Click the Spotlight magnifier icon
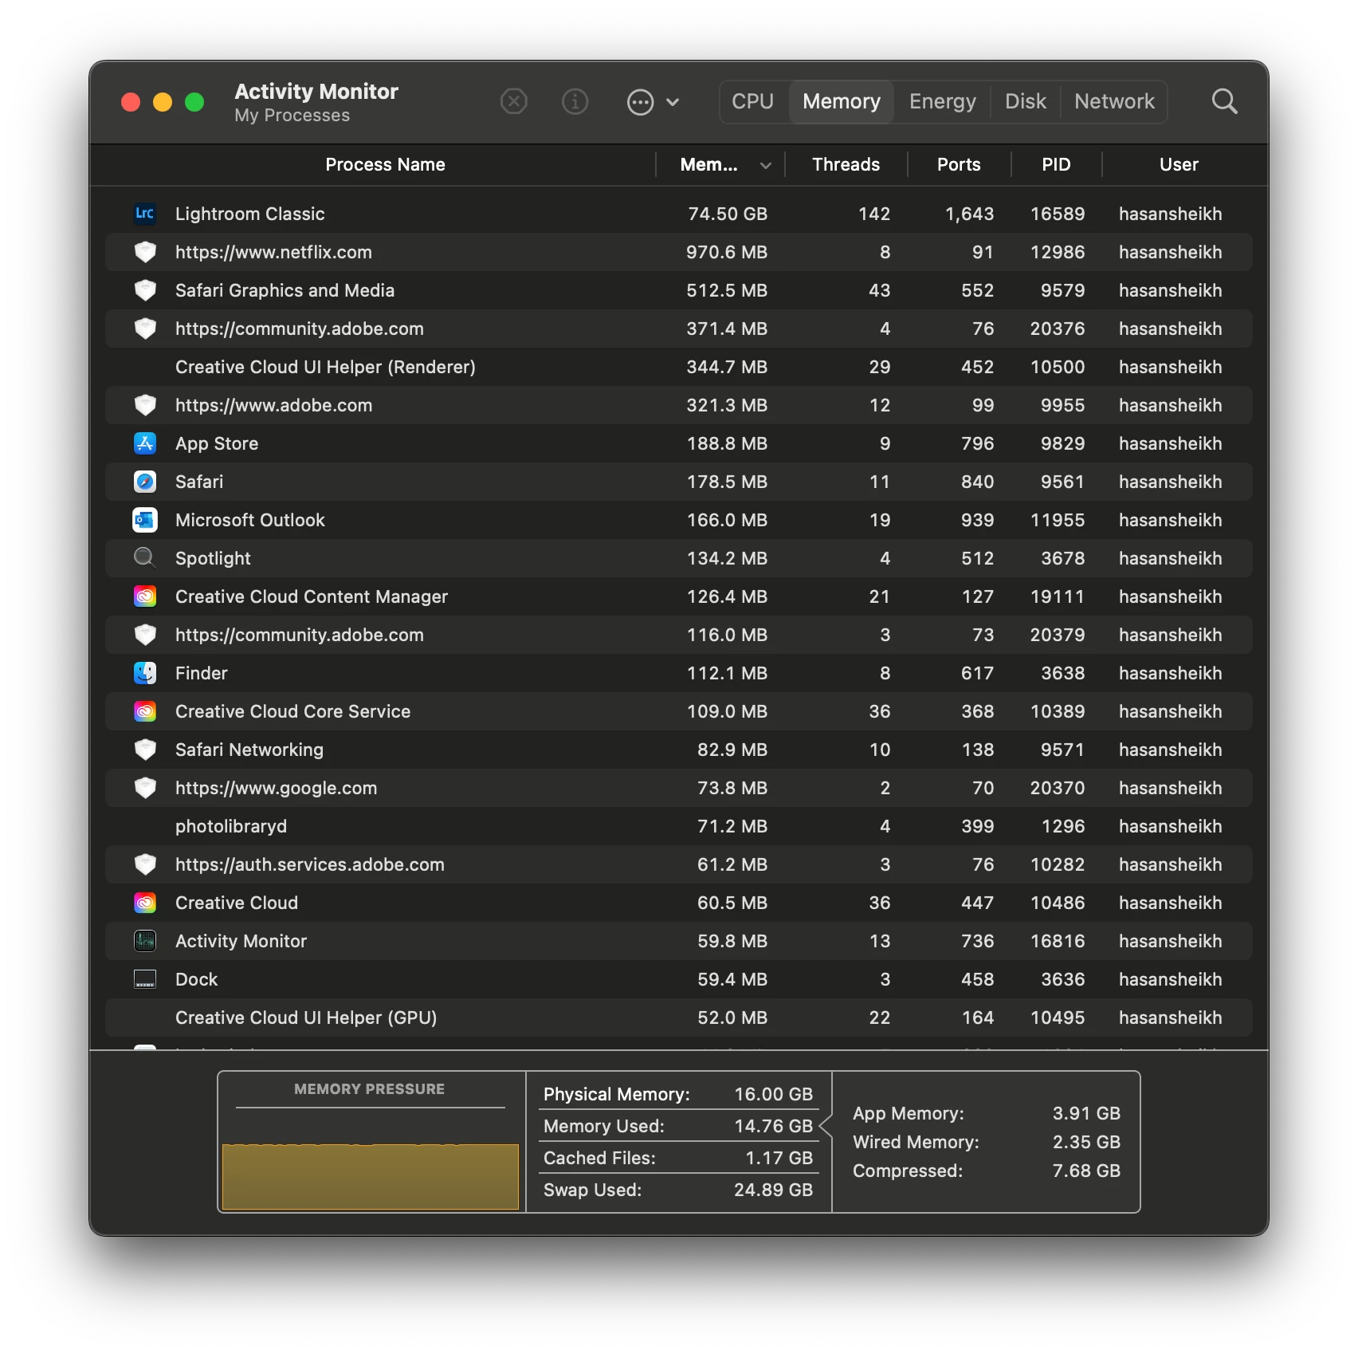The image size is (1358, 1354). pos(145,558)
